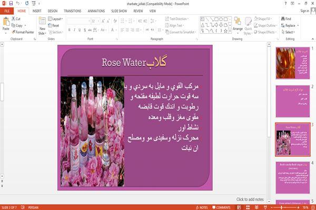Cut the selection with the Cut button
Image resolution: width=316 pixels, height=210 pixels.
click(16, 19)
